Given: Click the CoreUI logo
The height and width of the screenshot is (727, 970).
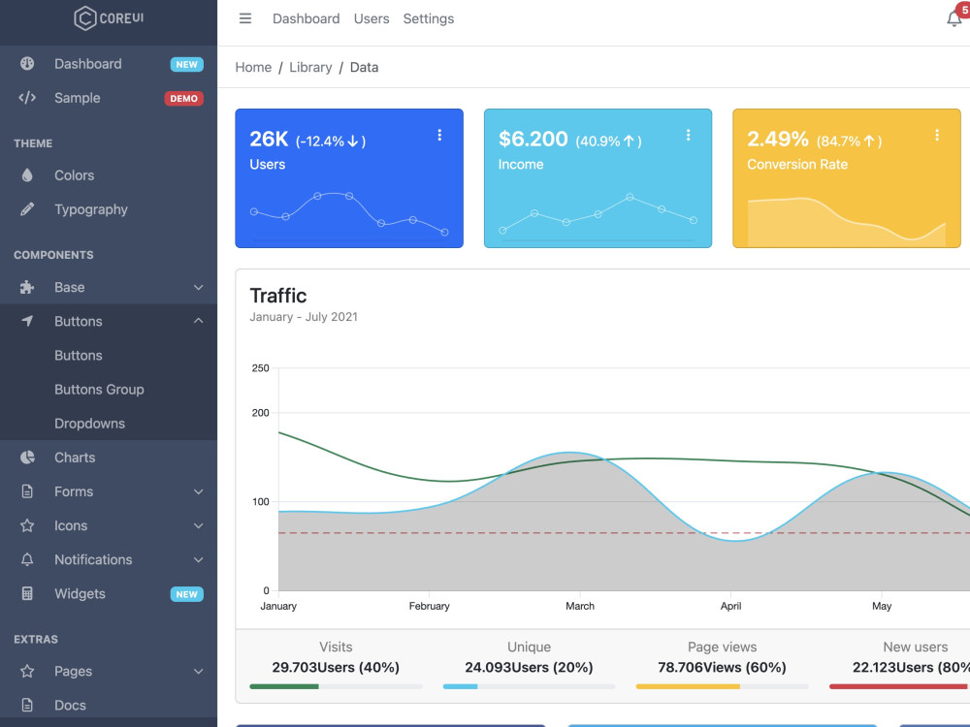Looking at the screenshot, I should click(109, 17).
